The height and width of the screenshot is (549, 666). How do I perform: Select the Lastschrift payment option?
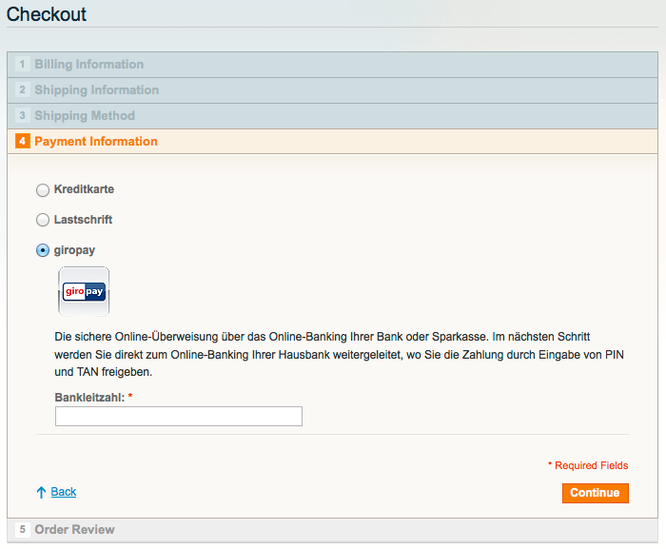(43, 220)
